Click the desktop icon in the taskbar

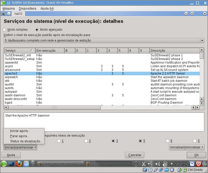point(11,164)
